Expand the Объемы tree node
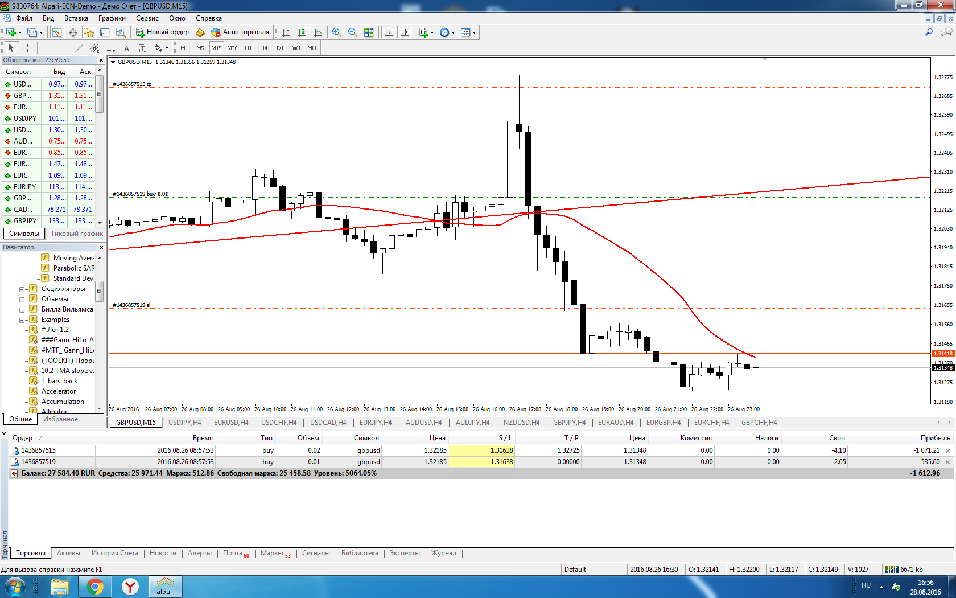The width and height of the screenshot is (956, 598). [22, 300]
